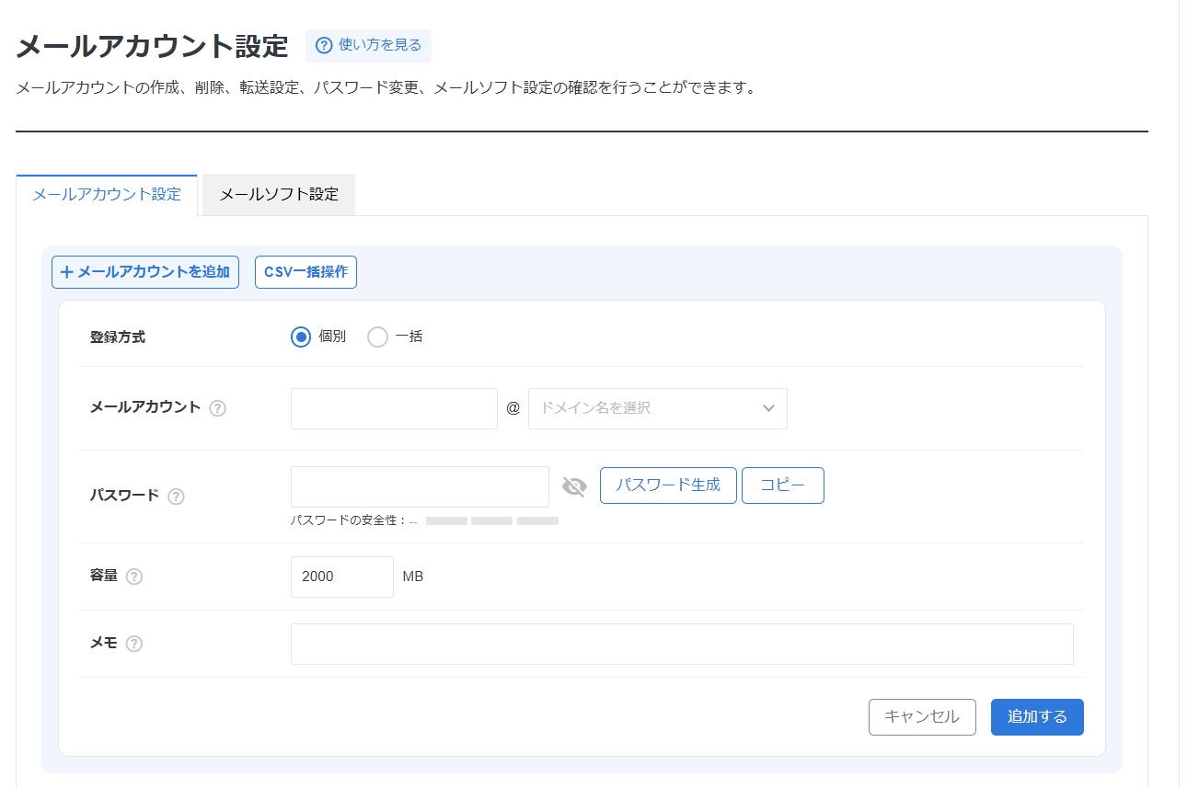
Task: Open CSV一括操作
Action: click(306, 272)
